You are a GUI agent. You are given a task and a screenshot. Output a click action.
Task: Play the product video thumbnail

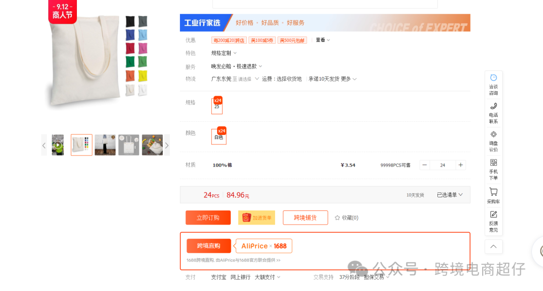tap(57, 144)
